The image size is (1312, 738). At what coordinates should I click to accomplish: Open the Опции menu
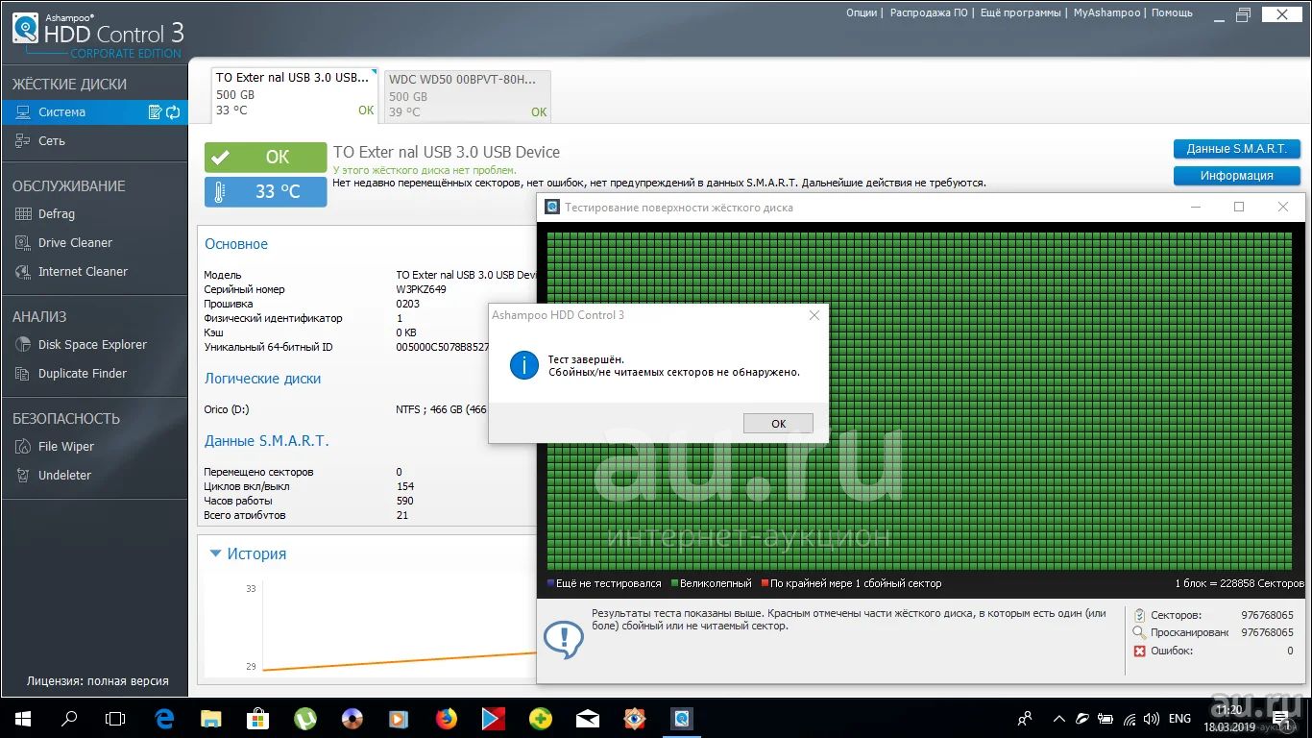pos(861,12)
